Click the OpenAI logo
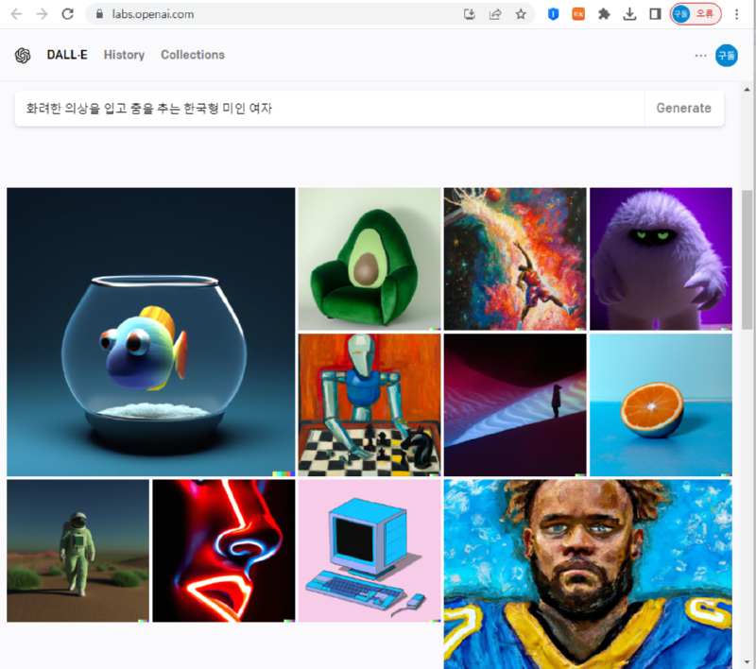The image size is (756, 669). 23,56
